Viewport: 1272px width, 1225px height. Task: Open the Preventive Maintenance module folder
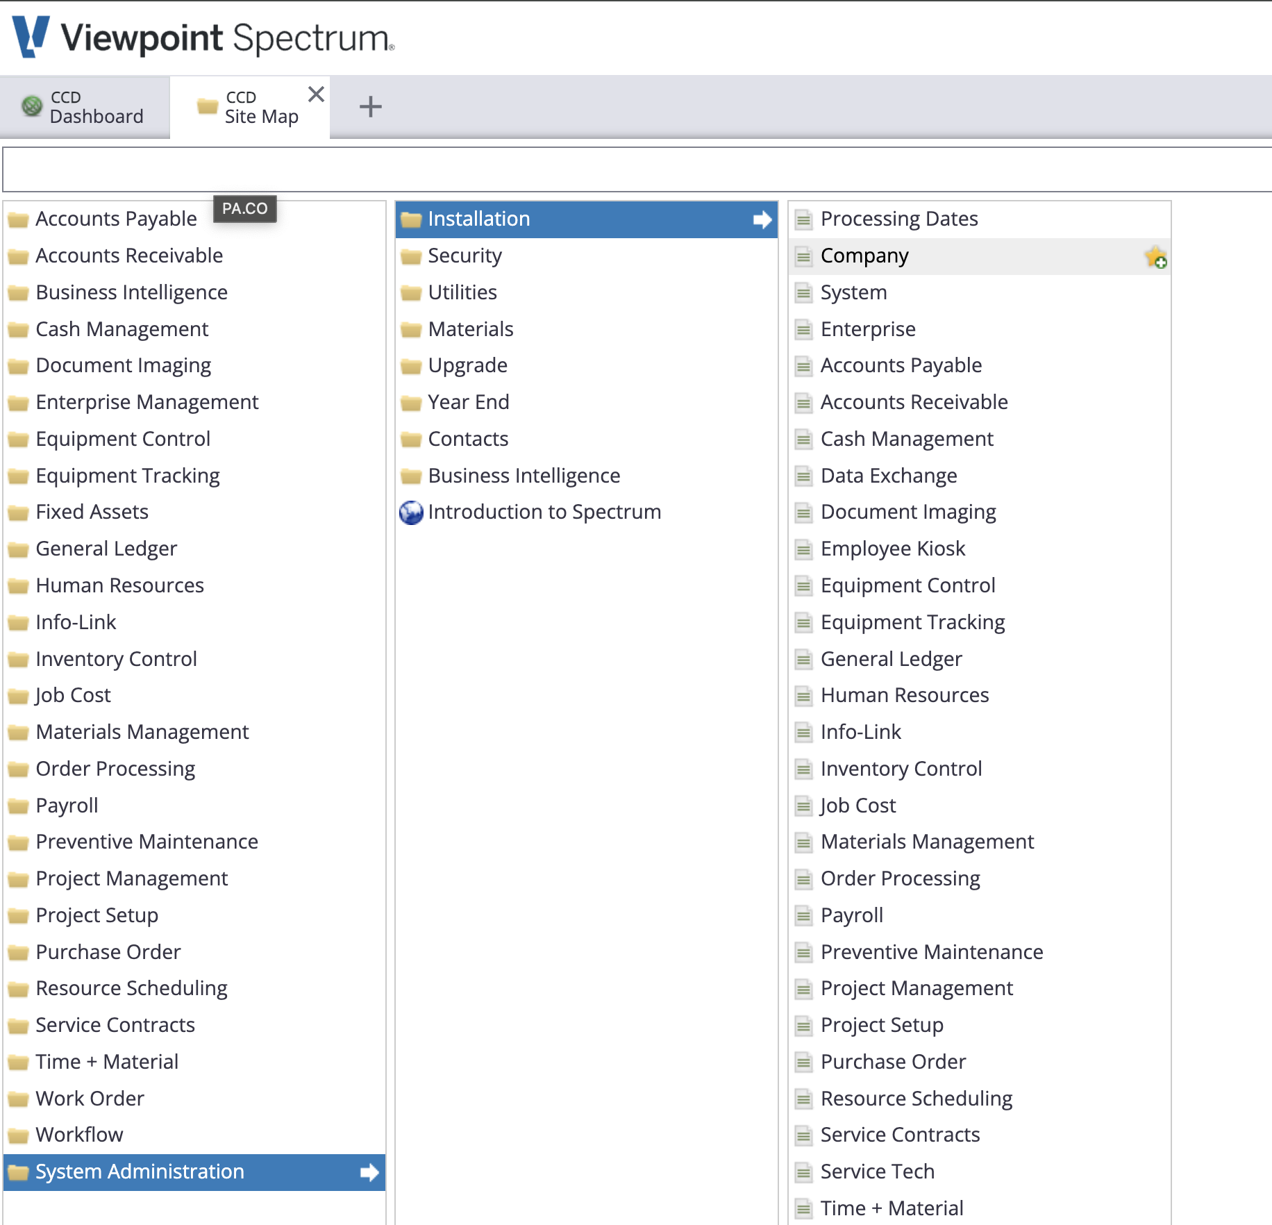(x=194, y=842)
